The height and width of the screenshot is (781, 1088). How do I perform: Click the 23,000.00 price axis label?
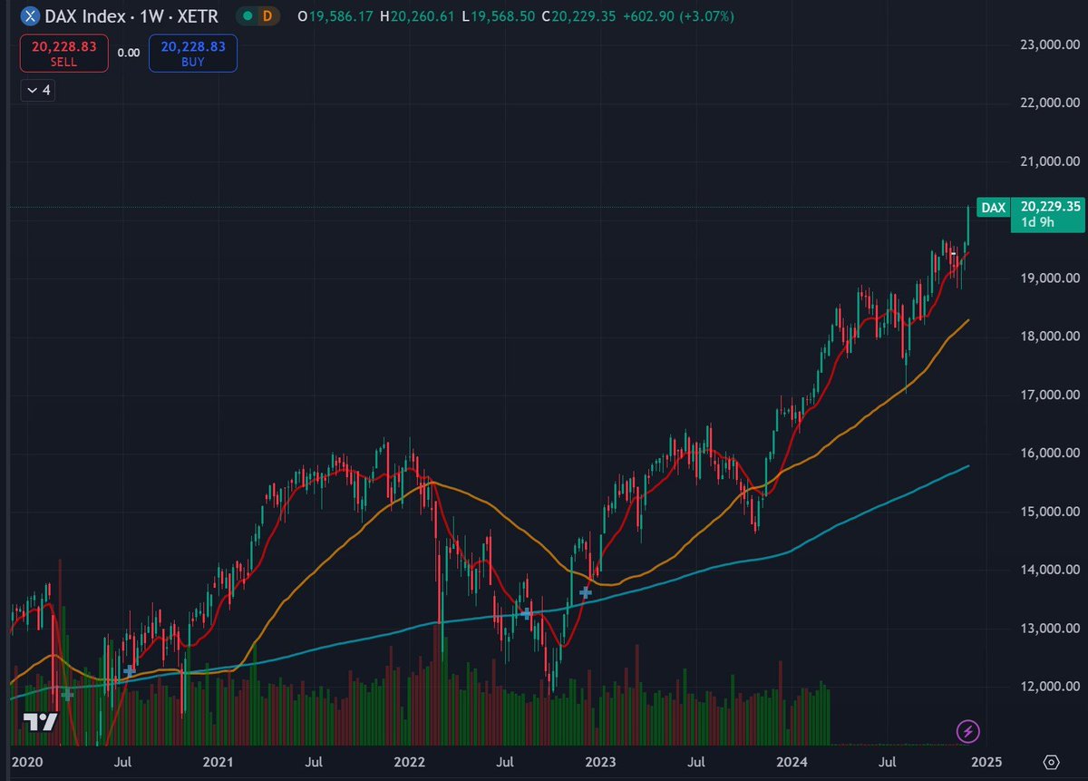point(1050,44)
